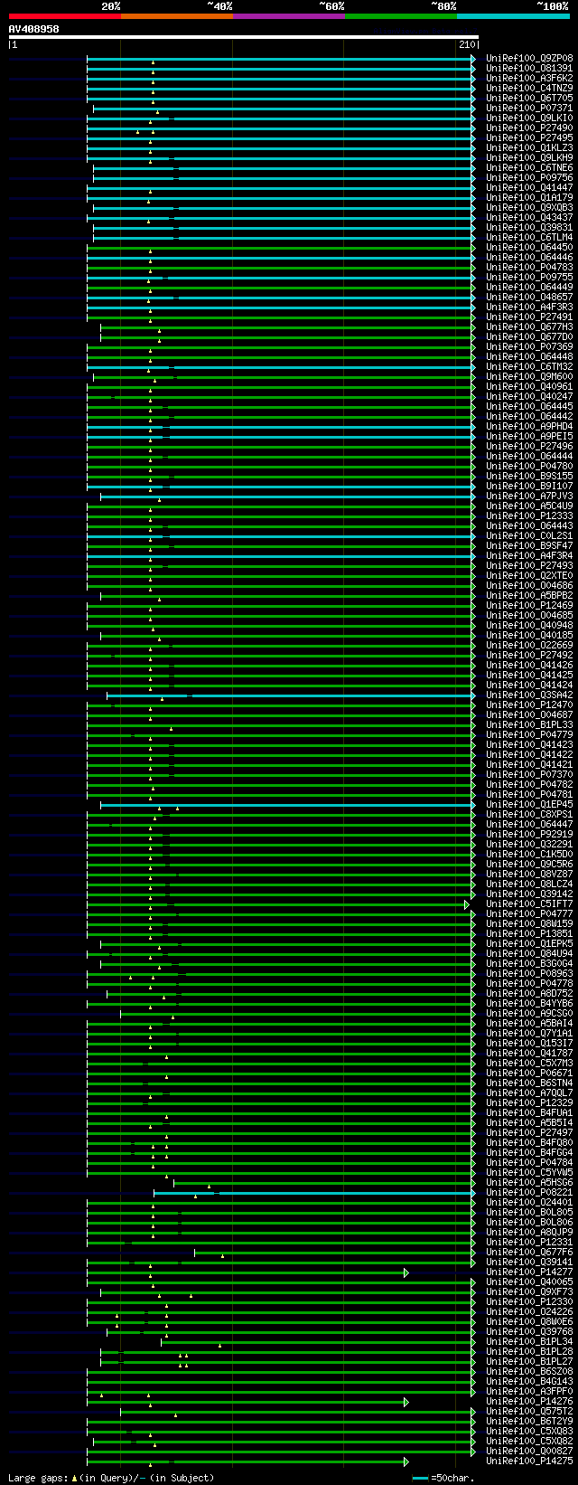Click the arrowhead of the C5IFT7 alignment

pyautogui.click(x=467, y=904)
